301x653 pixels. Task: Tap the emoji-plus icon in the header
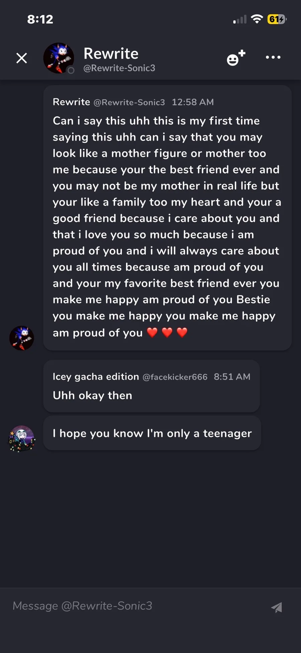pos(235,58)
